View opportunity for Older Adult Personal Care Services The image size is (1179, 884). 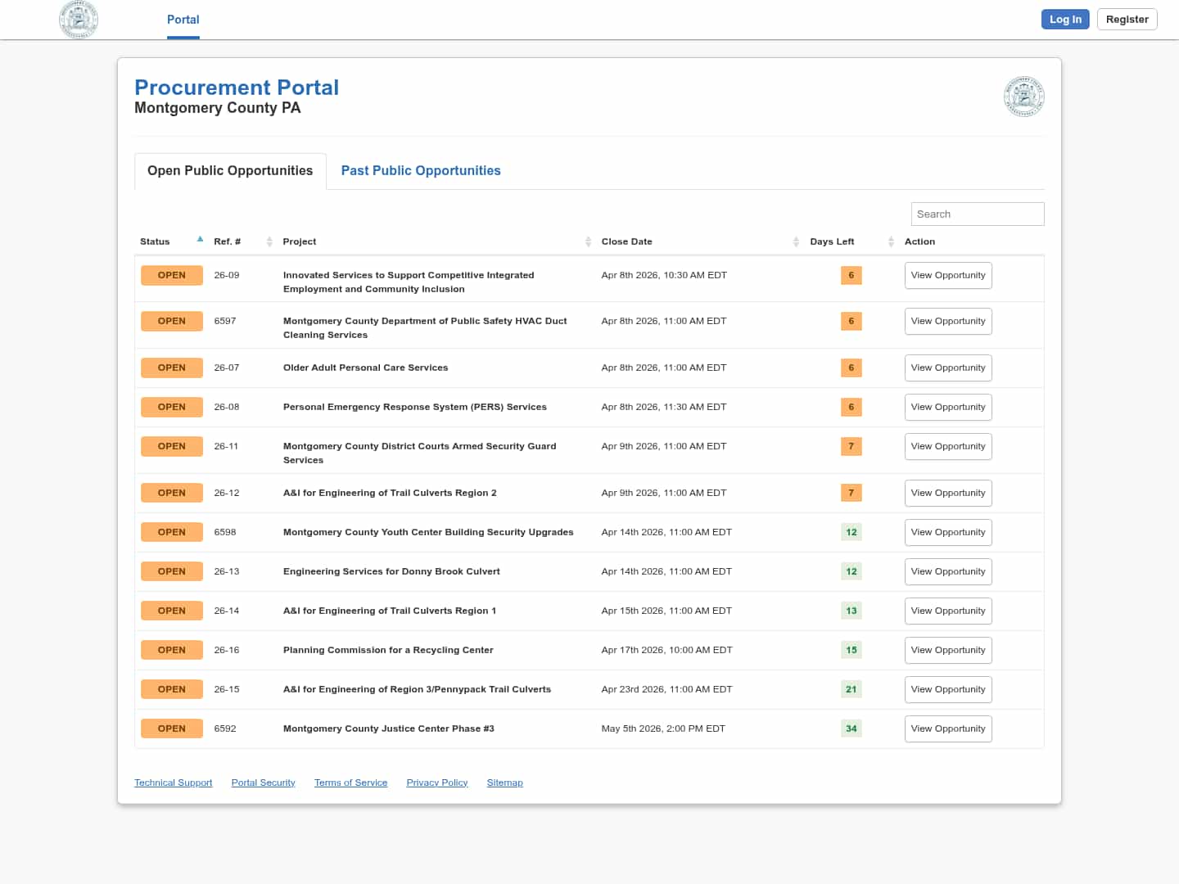947,368
